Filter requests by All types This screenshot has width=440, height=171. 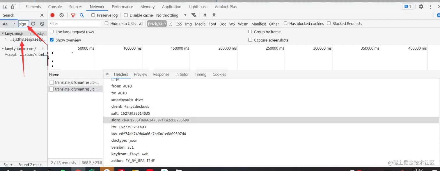click(141, 24)
